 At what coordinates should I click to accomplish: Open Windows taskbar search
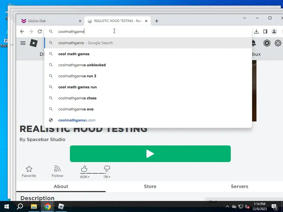(20, 206)
